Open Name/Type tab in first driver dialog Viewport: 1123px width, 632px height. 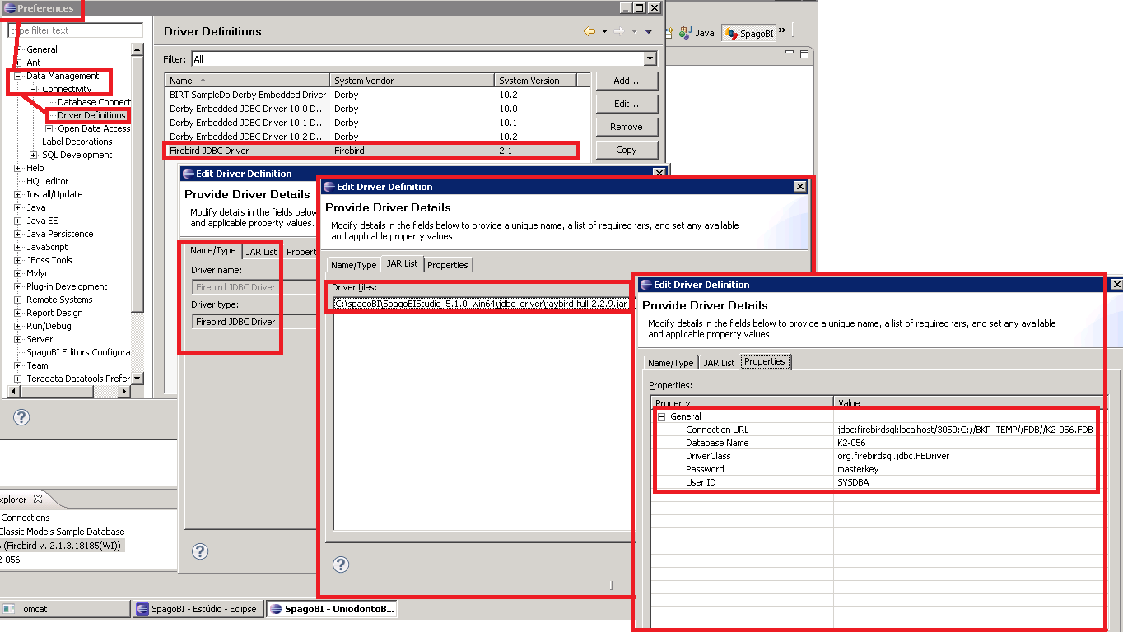pyautogui.click(x=213, y=250)
